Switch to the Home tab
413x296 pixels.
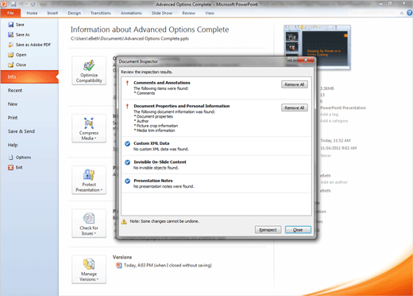(32, 13)
